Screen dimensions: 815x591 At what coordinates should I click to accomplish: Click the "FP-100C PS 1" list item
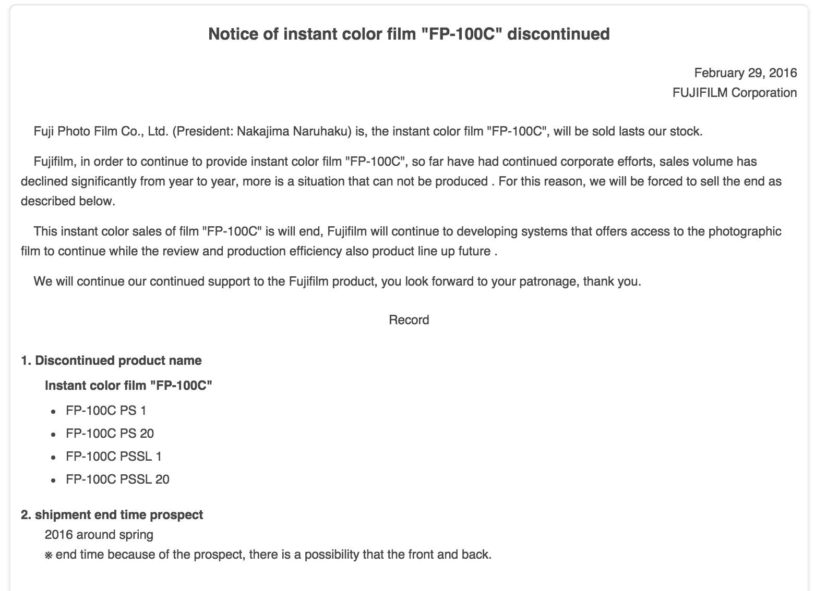pyautogui.click(x=106, y=411)
